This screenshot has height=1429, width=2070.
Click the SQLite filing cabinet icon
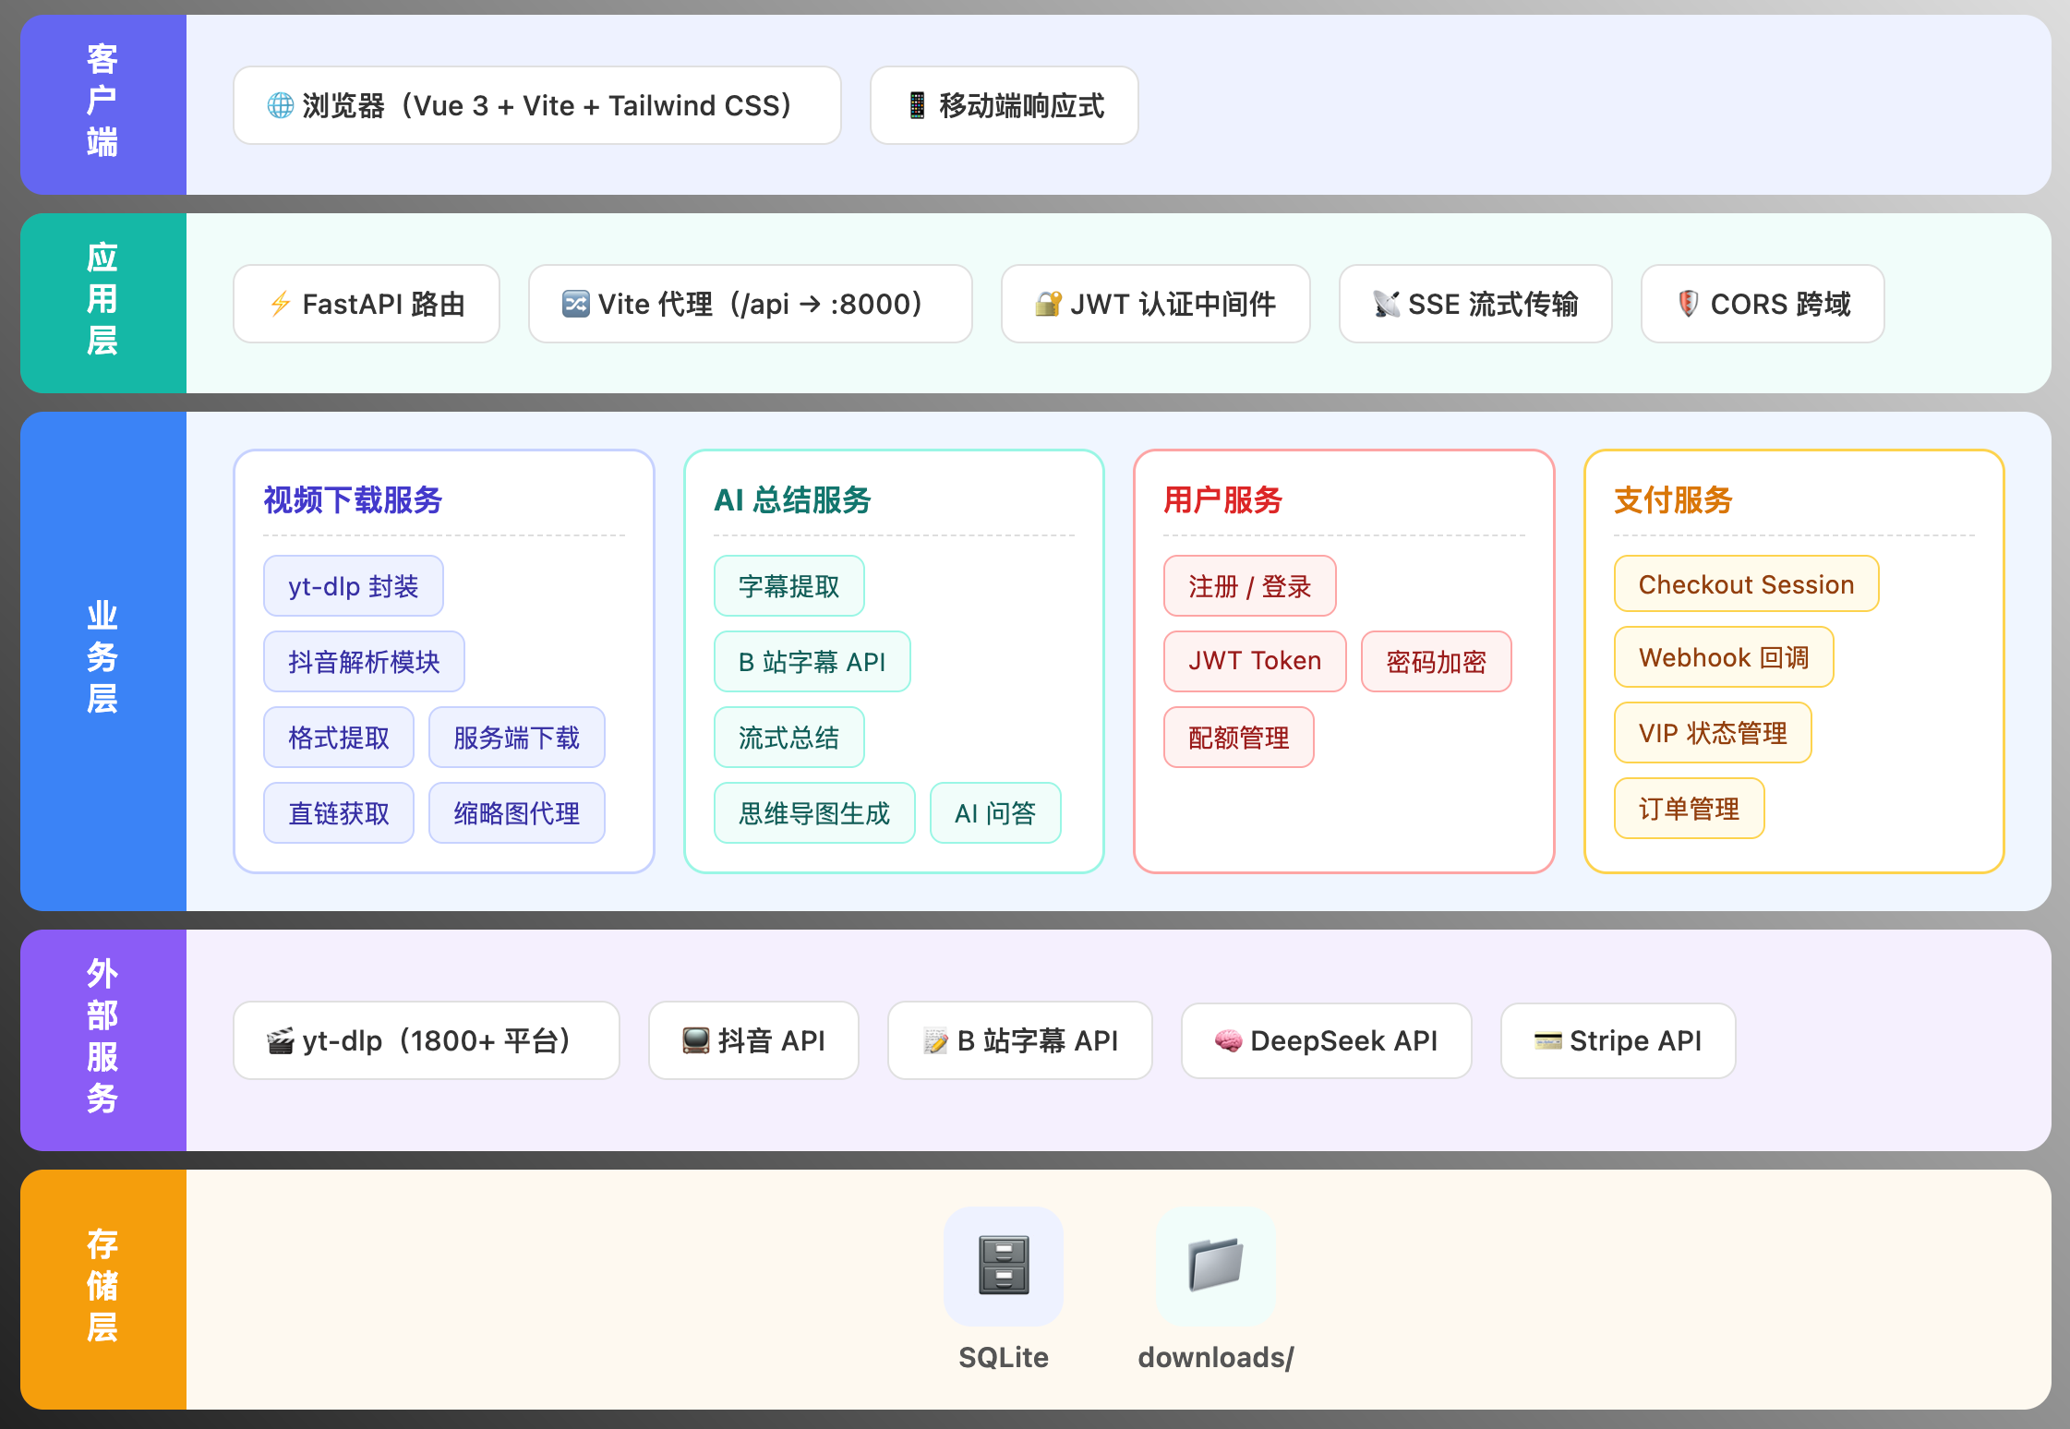(1003, 1265)
